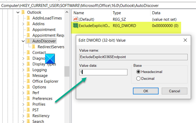The width and height of the screenshot is (196, 123).
Task: Click the Type column header
Action: coord(117,13)
